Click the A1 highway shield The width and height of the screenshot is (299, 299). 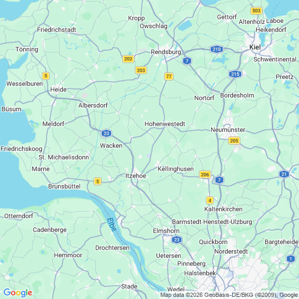(291, 259)
